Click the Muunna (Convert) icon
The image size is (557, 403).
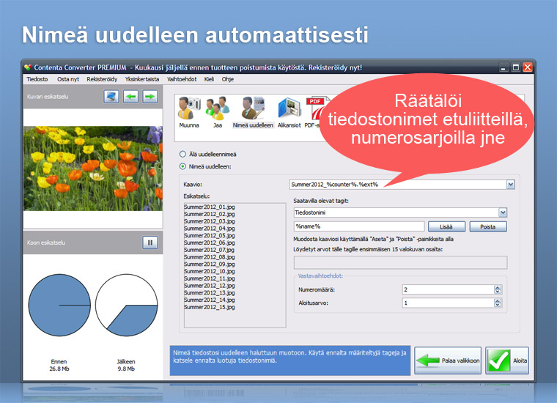tap(189, 108)
